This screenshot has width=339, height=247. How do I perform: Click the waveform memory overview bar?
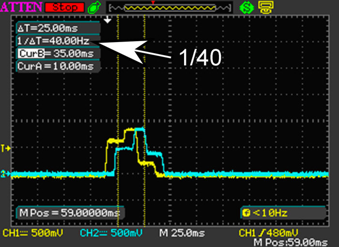click(x=168, y=8)
